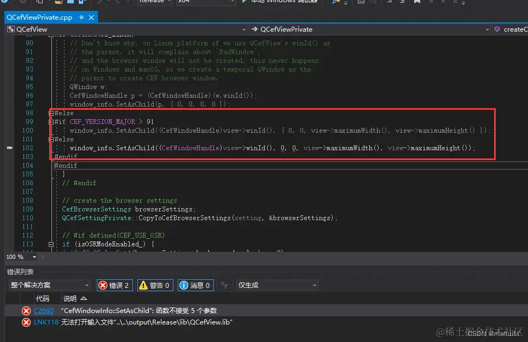
Task: Open the QCefViewPrivate class navigation dropdown
Action: (x=487, y=30)
